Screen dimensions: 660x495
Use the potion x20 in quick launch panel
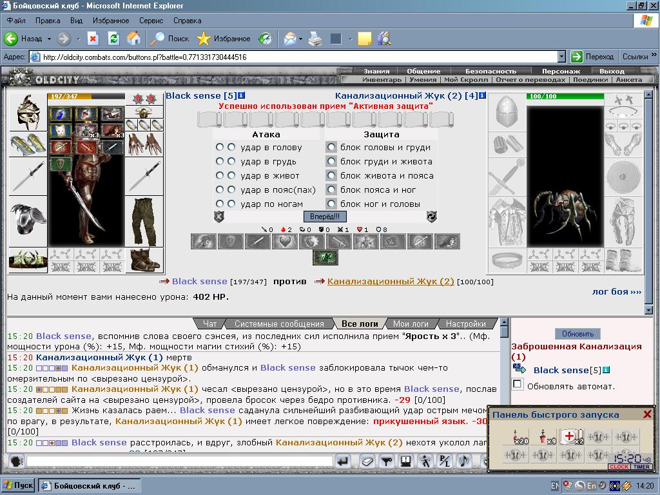(516, 436)
